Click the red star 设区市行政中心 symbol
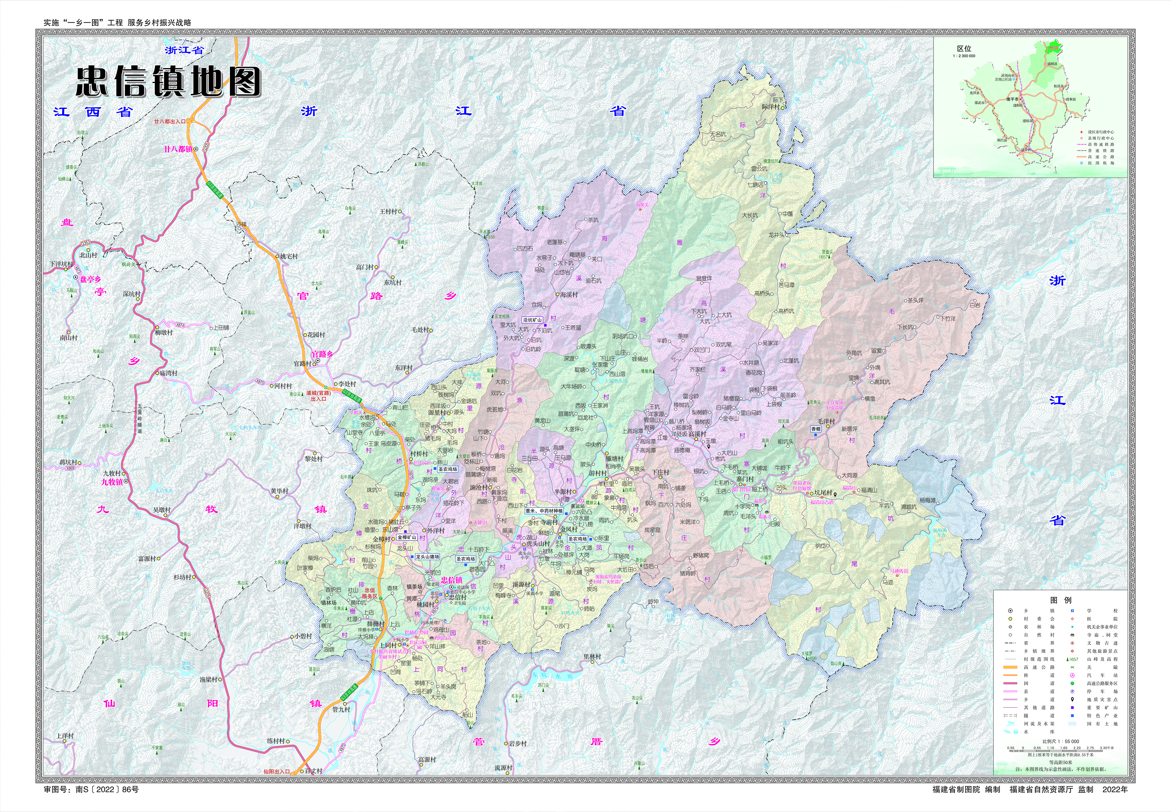The width and height of the screenshot is (1171, 812). tap(1081, 132)
